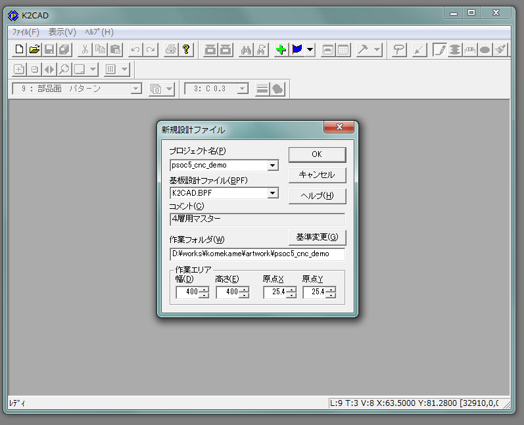Viewport: 524px width, 425px height.
Task: Click the Save All stacked disks icon
Action: [64, 50]
